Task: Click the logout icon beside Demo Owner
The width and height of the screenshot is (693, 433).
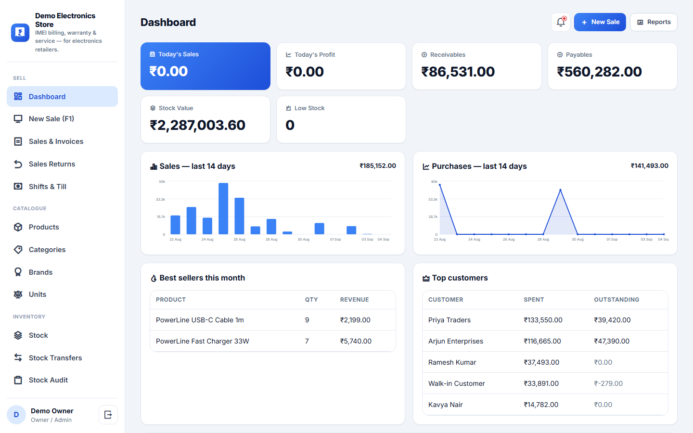Action: pos(108,415)
